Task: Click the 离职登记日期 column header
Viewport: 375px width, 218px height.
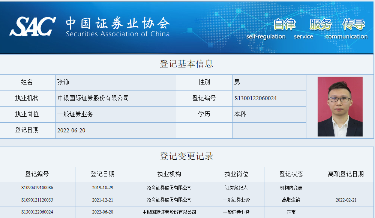Action: 346,174
